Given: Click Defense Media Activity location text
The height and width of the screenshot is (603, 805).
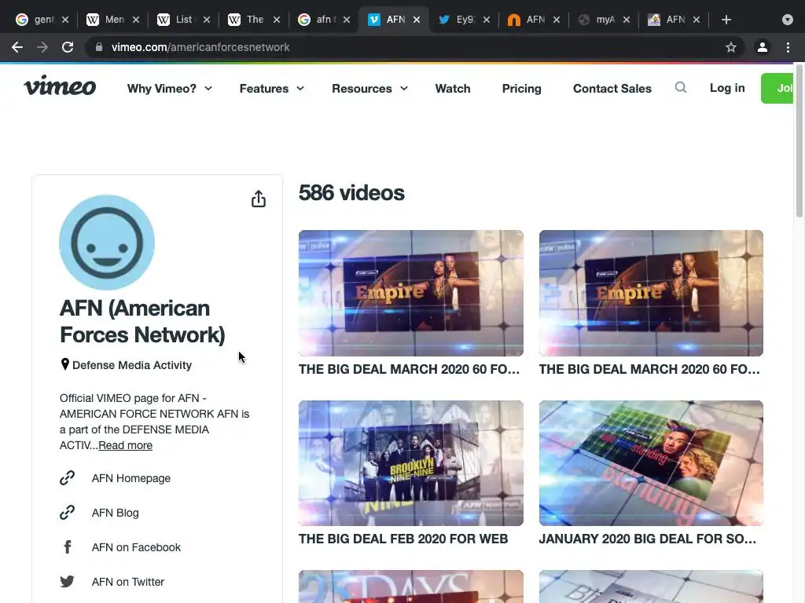Looking at the screenshot, I should [x=132, y=365].
